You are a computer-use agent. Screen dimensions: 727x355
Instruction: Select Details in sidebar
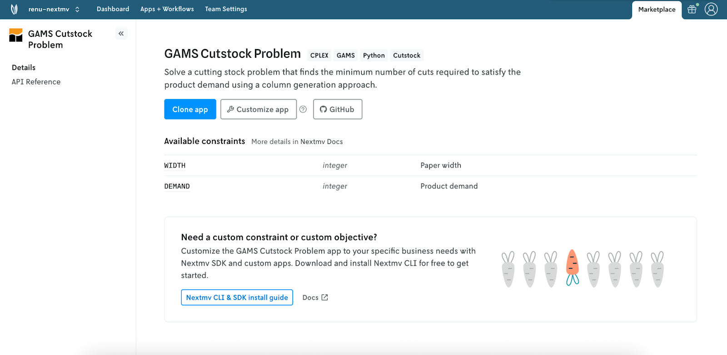tap(24, 67)
